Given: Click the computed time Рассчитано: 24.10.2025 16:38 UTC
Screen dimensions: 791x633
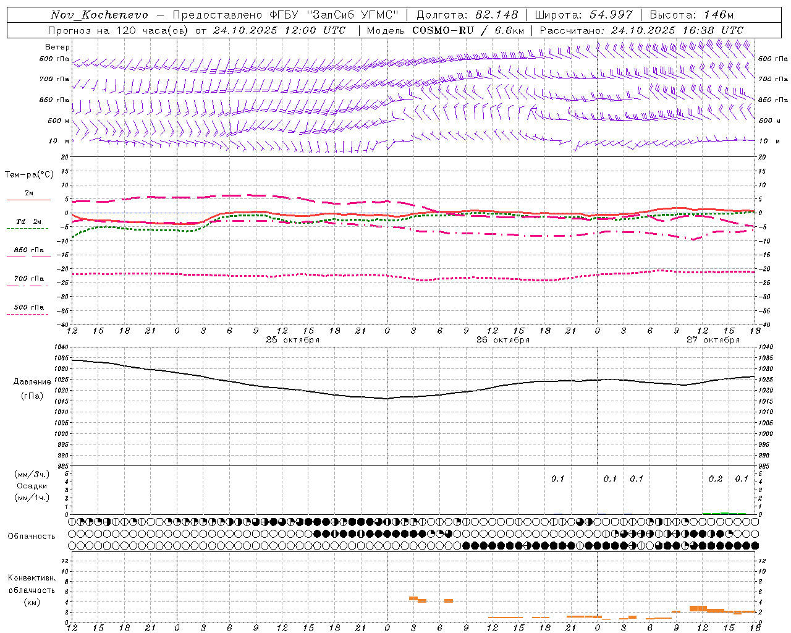Looking at the screenshot, I should point(641,30).
